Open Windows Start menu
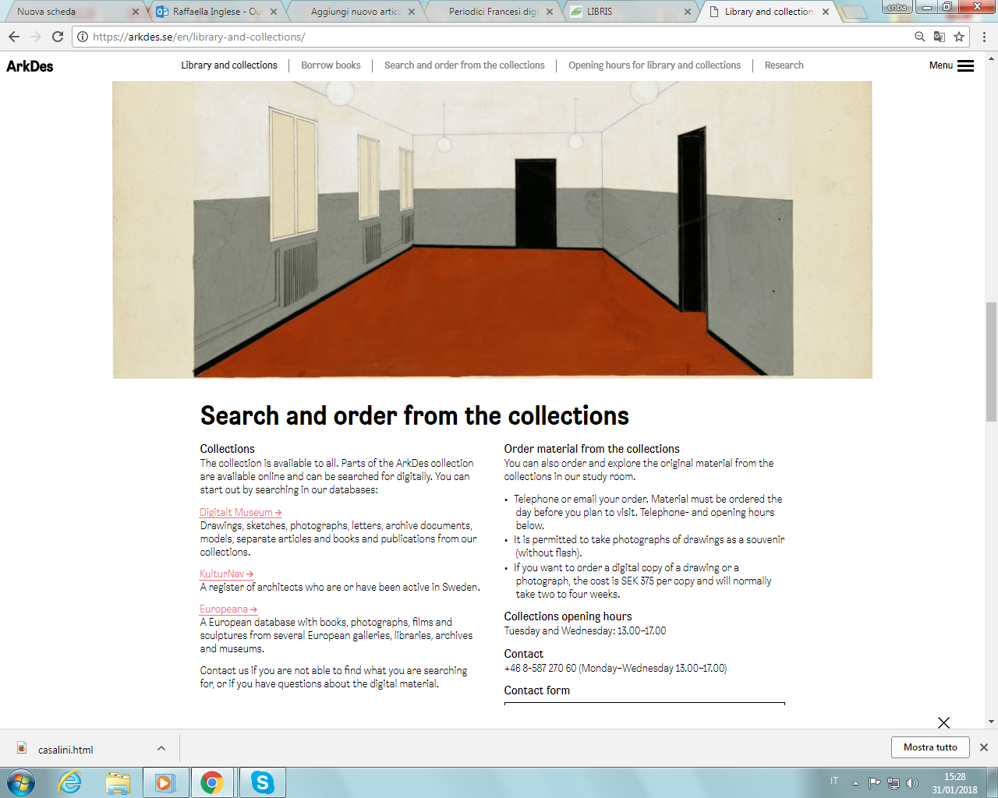This screenshot has height=798, width=998. pos(20,782)
